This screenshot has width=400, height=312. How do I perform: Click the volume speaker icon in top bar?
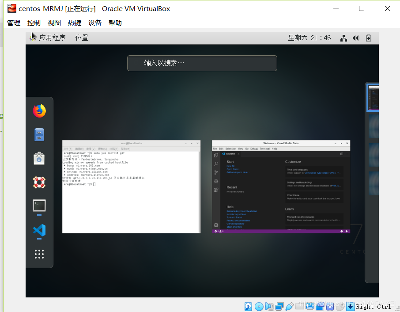[356, 38]
